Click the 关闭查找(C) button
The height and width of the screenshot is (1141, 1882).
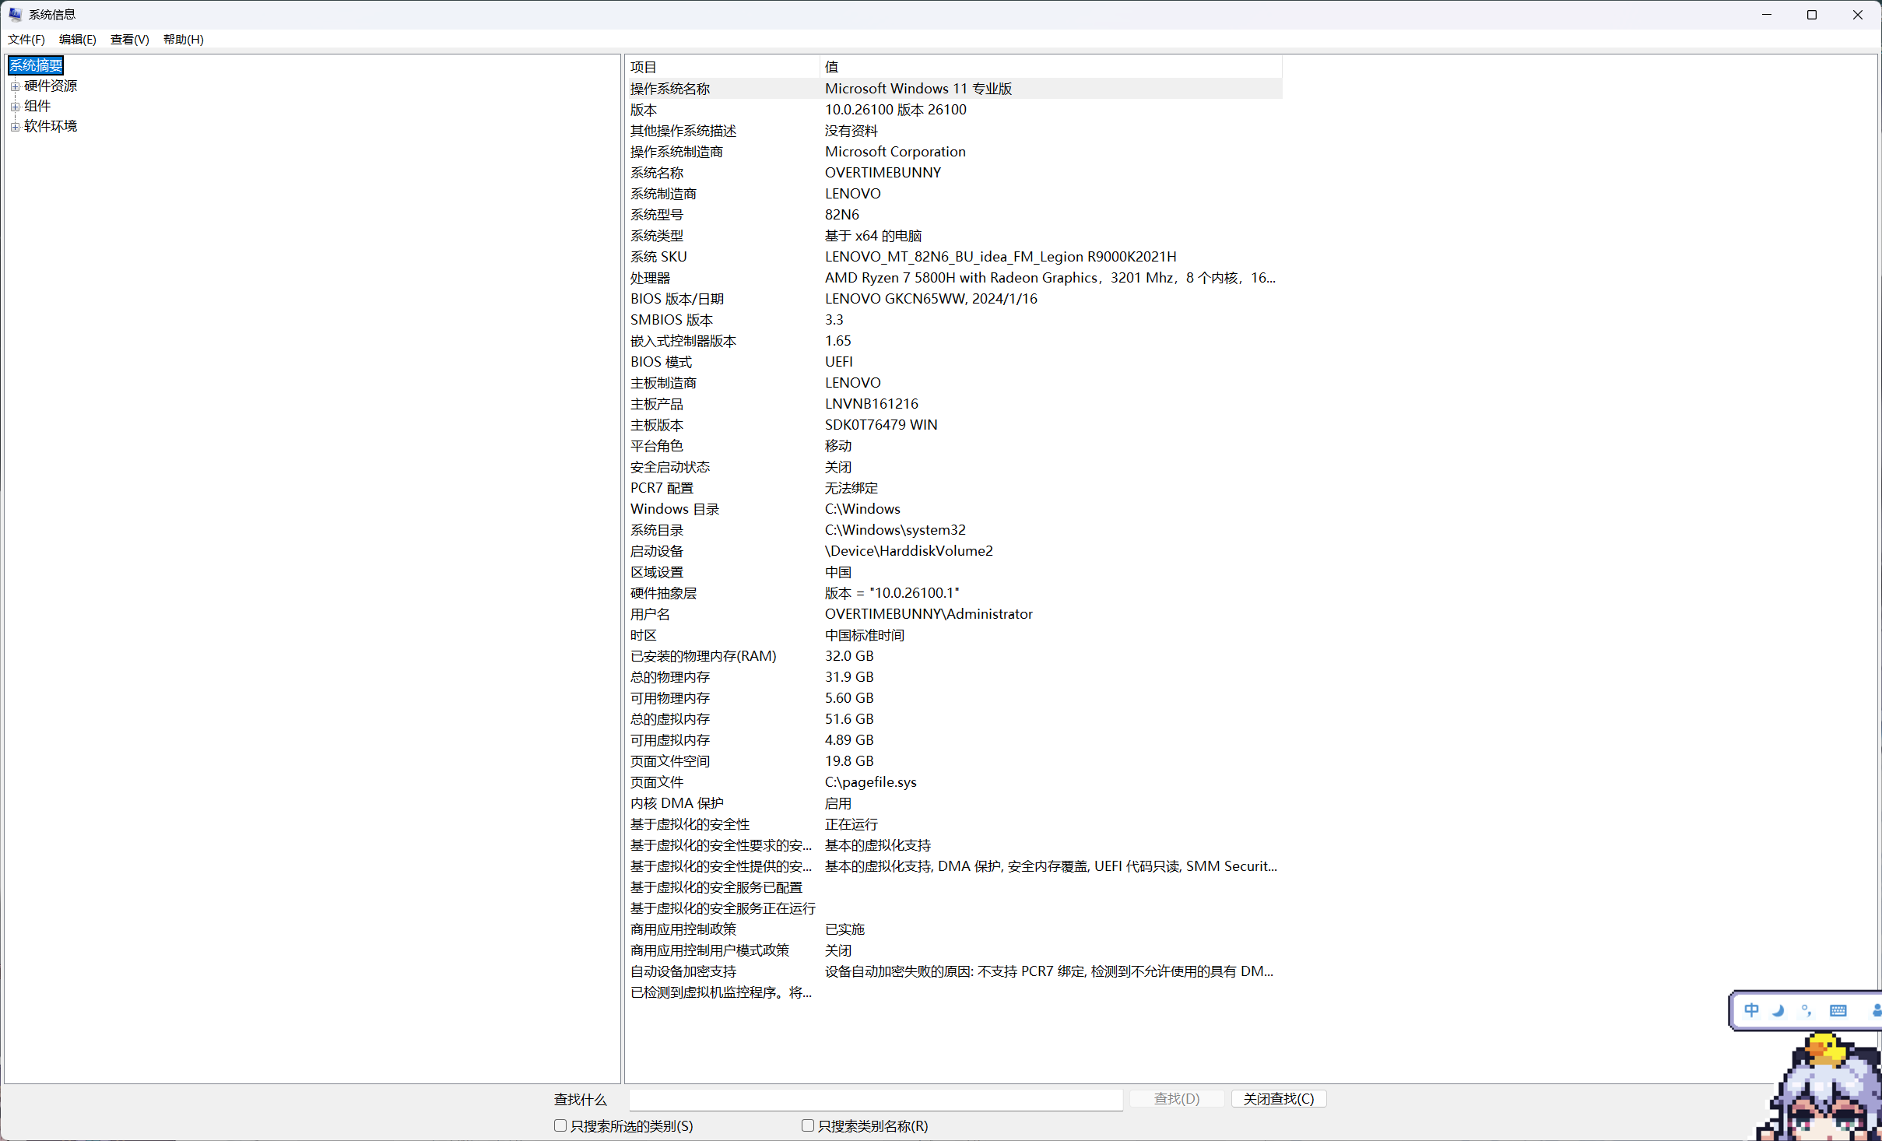(1278, 1098)
